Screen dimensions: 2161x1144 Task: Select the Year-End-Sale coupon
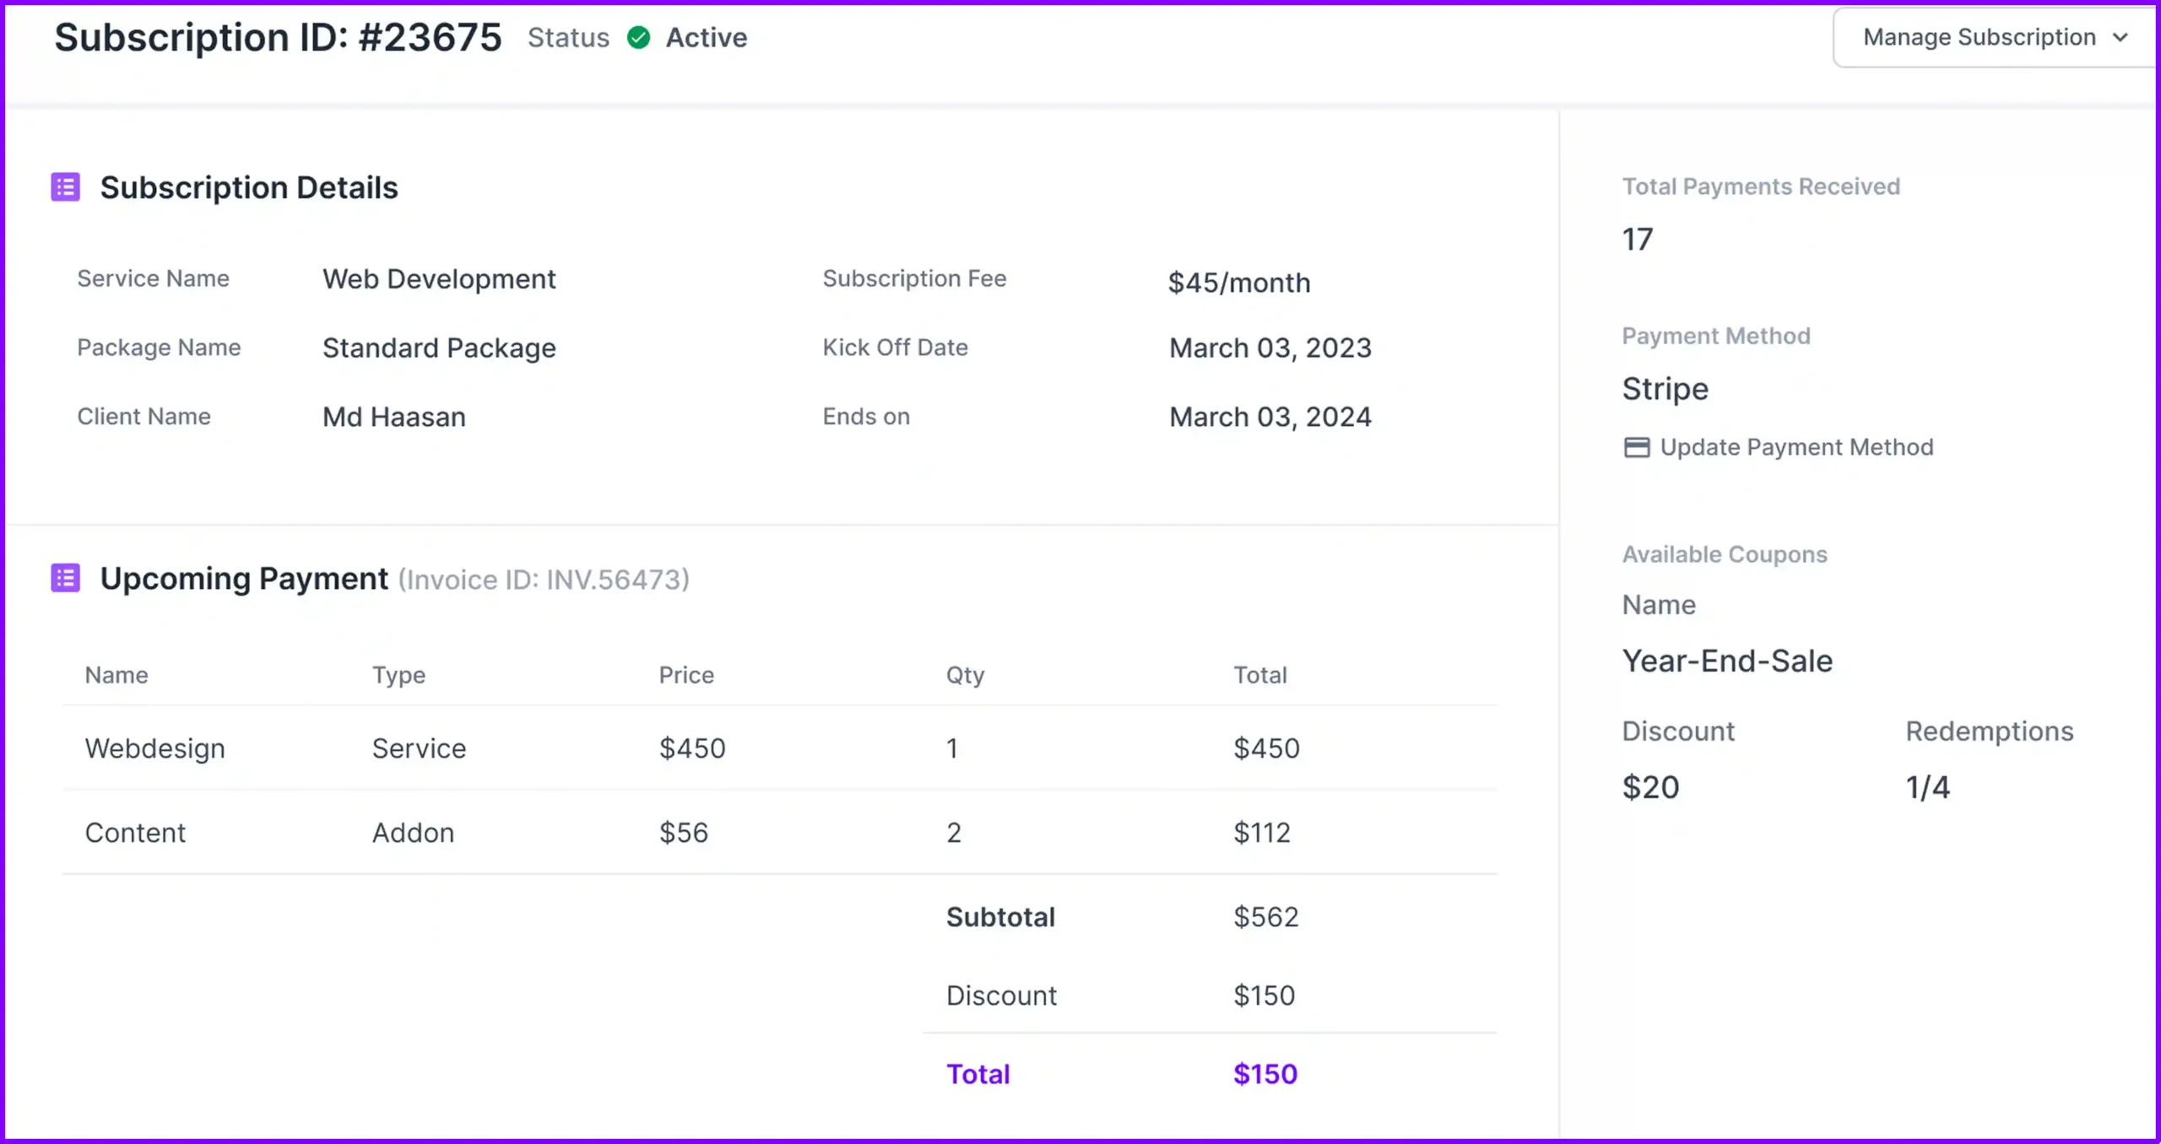(x=1727, y=661)
